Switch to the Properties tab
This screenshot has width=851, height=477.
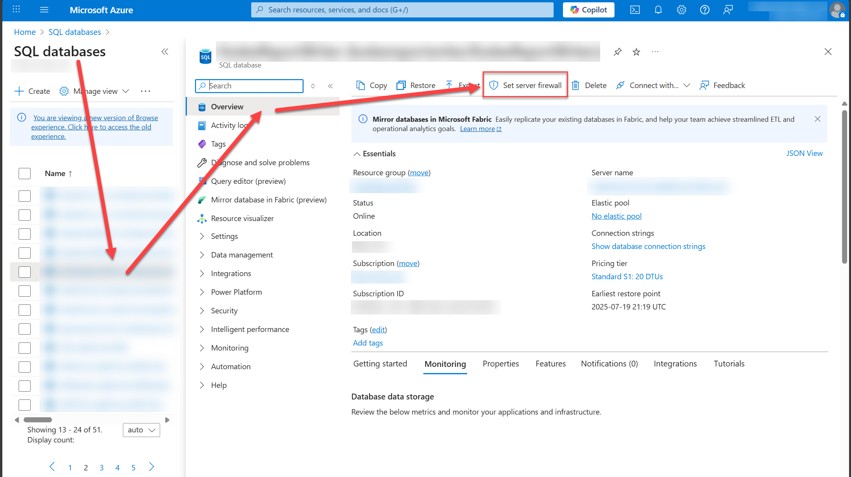click(501, 364)
